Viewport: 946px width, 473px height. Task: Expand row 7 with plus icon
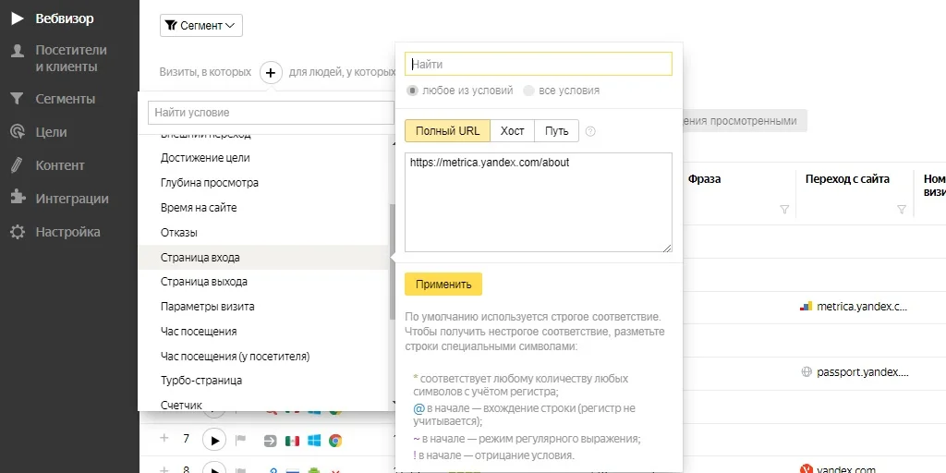tap(164, 439)
